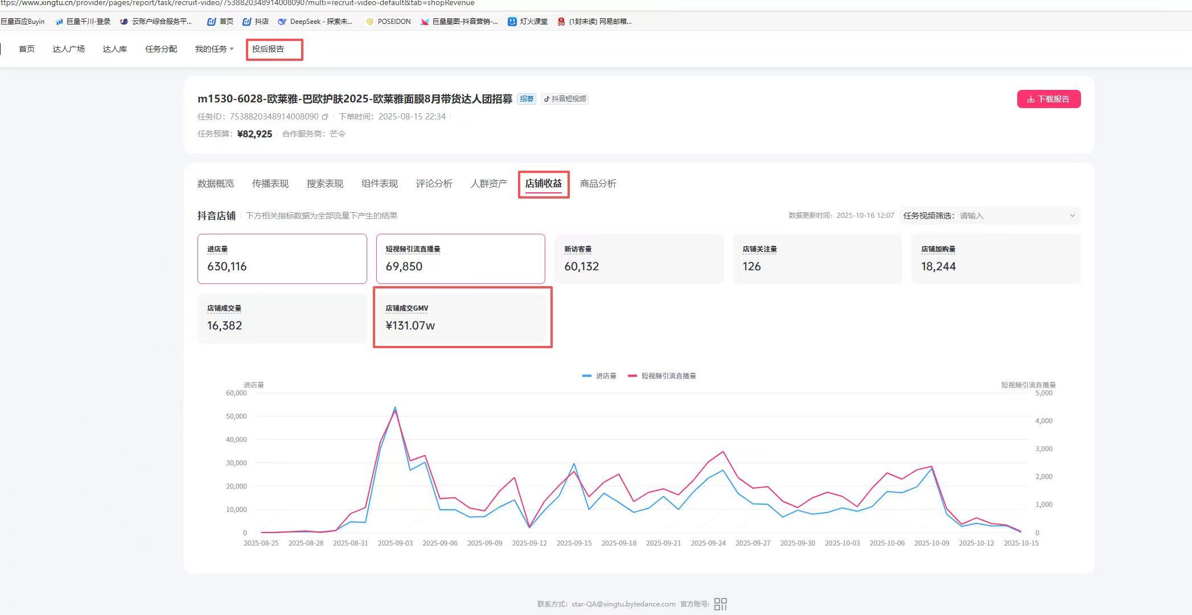Select the 新访客量 metric card
1192x615 pixels.
[x=639, y=259]
